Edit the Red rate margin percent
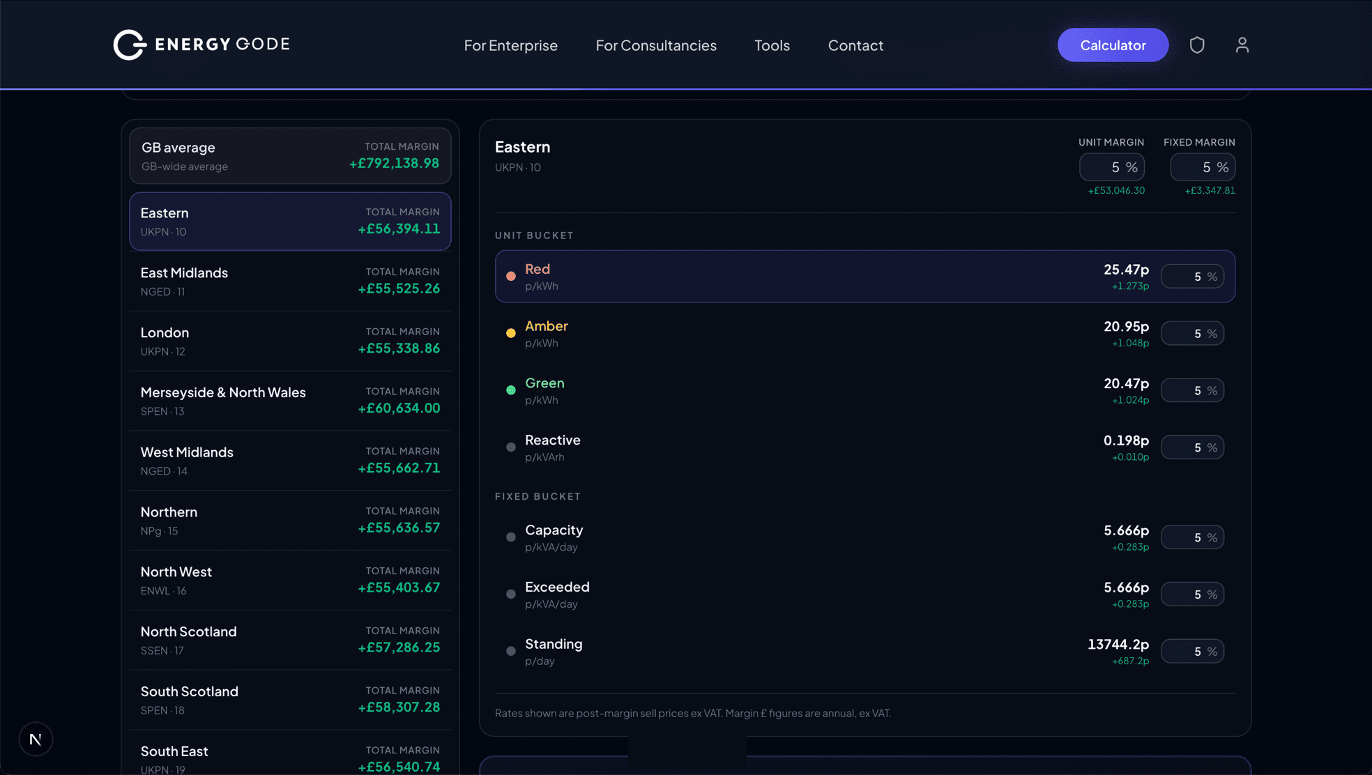This screenshot has width=1372, height=775. point(1192,277)
